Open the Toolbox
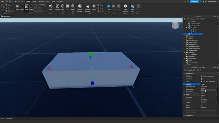 pyautogui.click(x=57, y=7)
